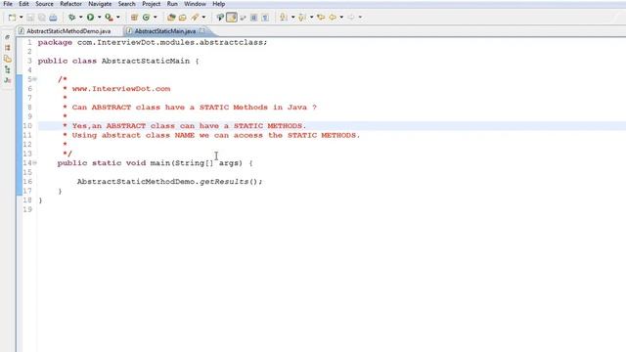This screenshot has height=352, width=626.
Task: Expand the Run configurations dropdown arrow
Action: [100, 18]
